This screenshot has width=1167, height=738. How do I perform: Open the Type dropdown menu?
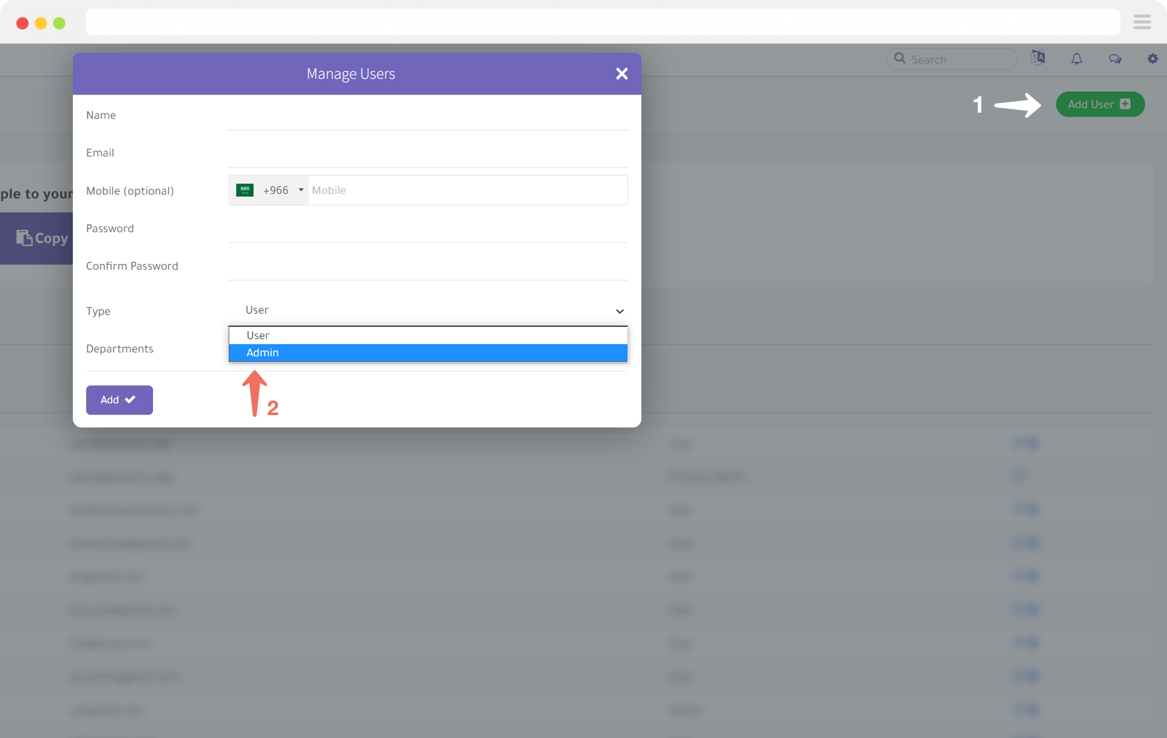pyautogui.click(x=428, y=309)
